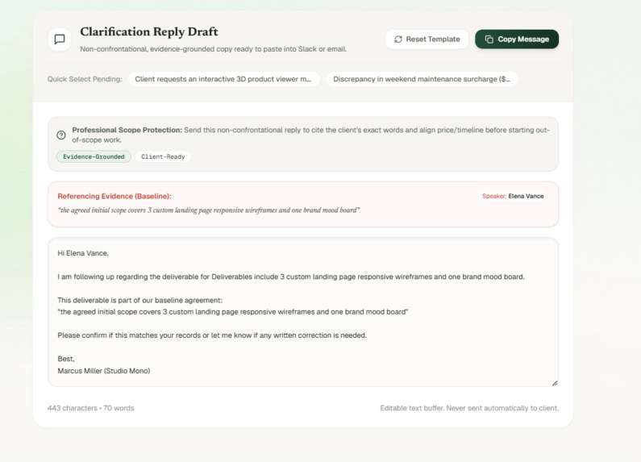641x462 pixels.
Task: Click the "Marcus Miller (Studio Mono)" signature line
Action: pyautogui.click(x=104, y=371)
